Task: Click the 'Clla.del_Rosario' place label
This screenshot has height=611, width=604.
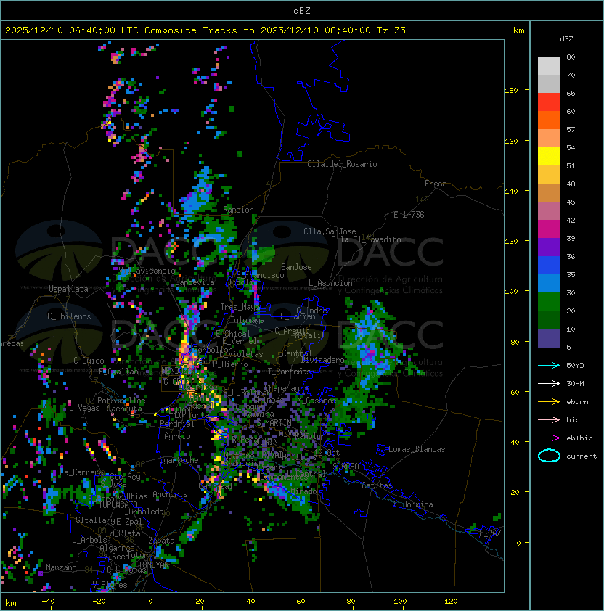Action: (342, 164)
